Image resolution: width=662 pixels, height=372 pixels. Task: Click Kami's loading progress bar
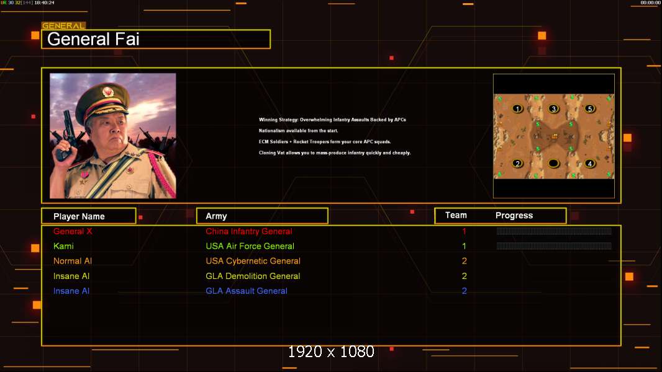click(x=554, y=246)
